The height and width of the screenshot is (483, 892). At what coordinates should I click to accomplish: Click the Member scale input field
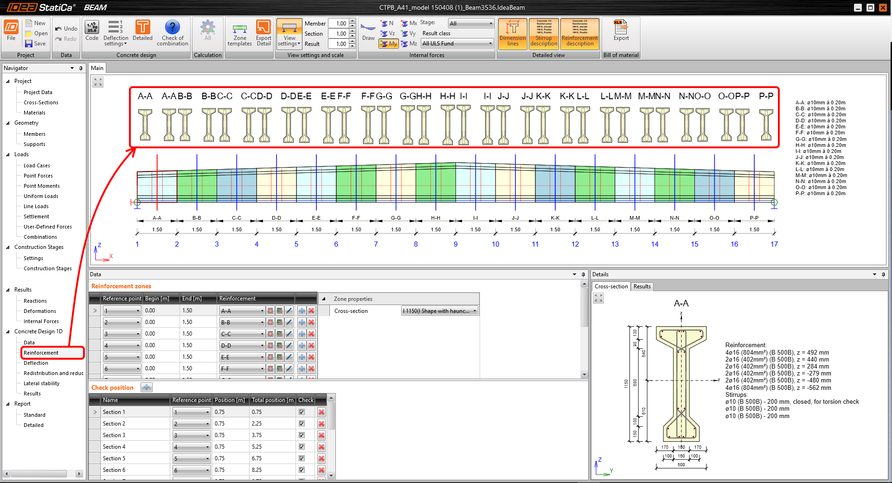(338, 24)
